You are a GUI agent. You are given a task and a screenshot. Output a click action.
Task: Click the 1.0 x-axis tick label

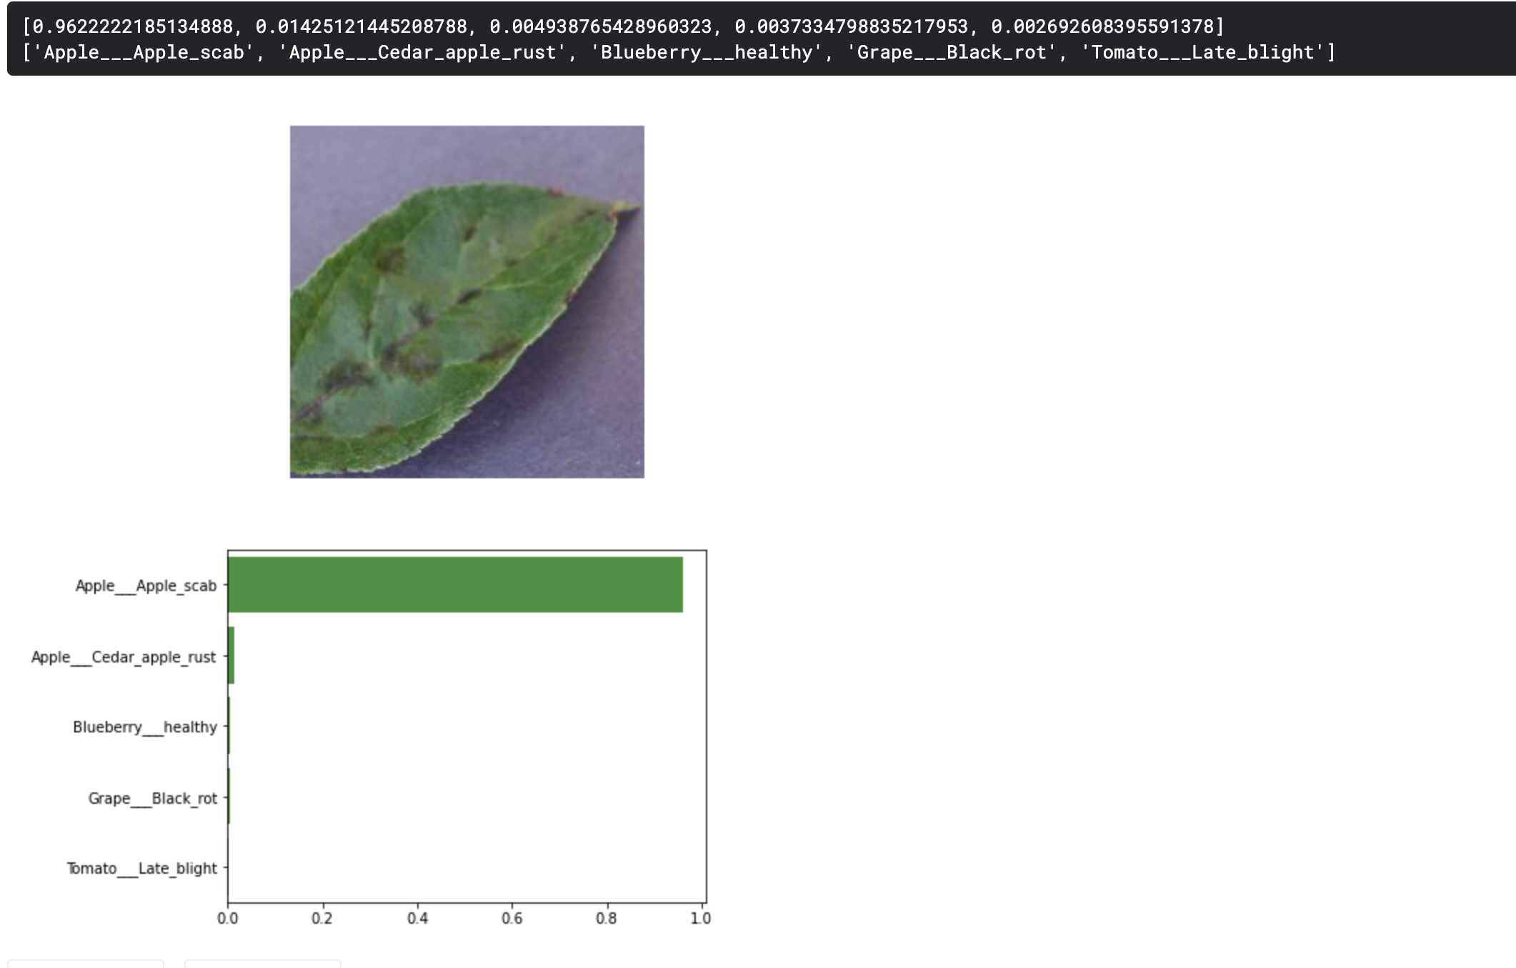(700, 918)
